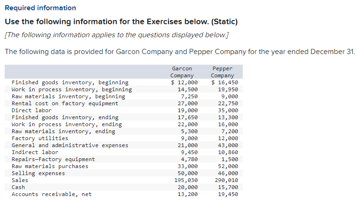Click the sentence mentioning Garcon Company and Pepper Company

tap(180, 52)
